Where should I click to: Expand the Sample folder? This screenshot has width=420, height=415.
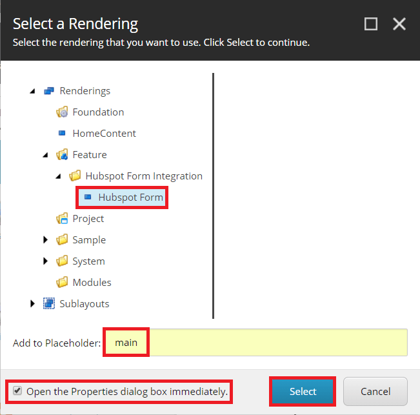pos(45,240)
